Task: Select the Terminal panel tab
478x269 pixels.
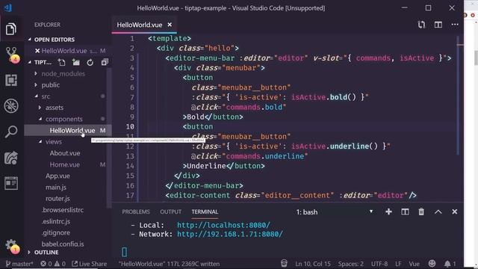Action: point(205,211)
